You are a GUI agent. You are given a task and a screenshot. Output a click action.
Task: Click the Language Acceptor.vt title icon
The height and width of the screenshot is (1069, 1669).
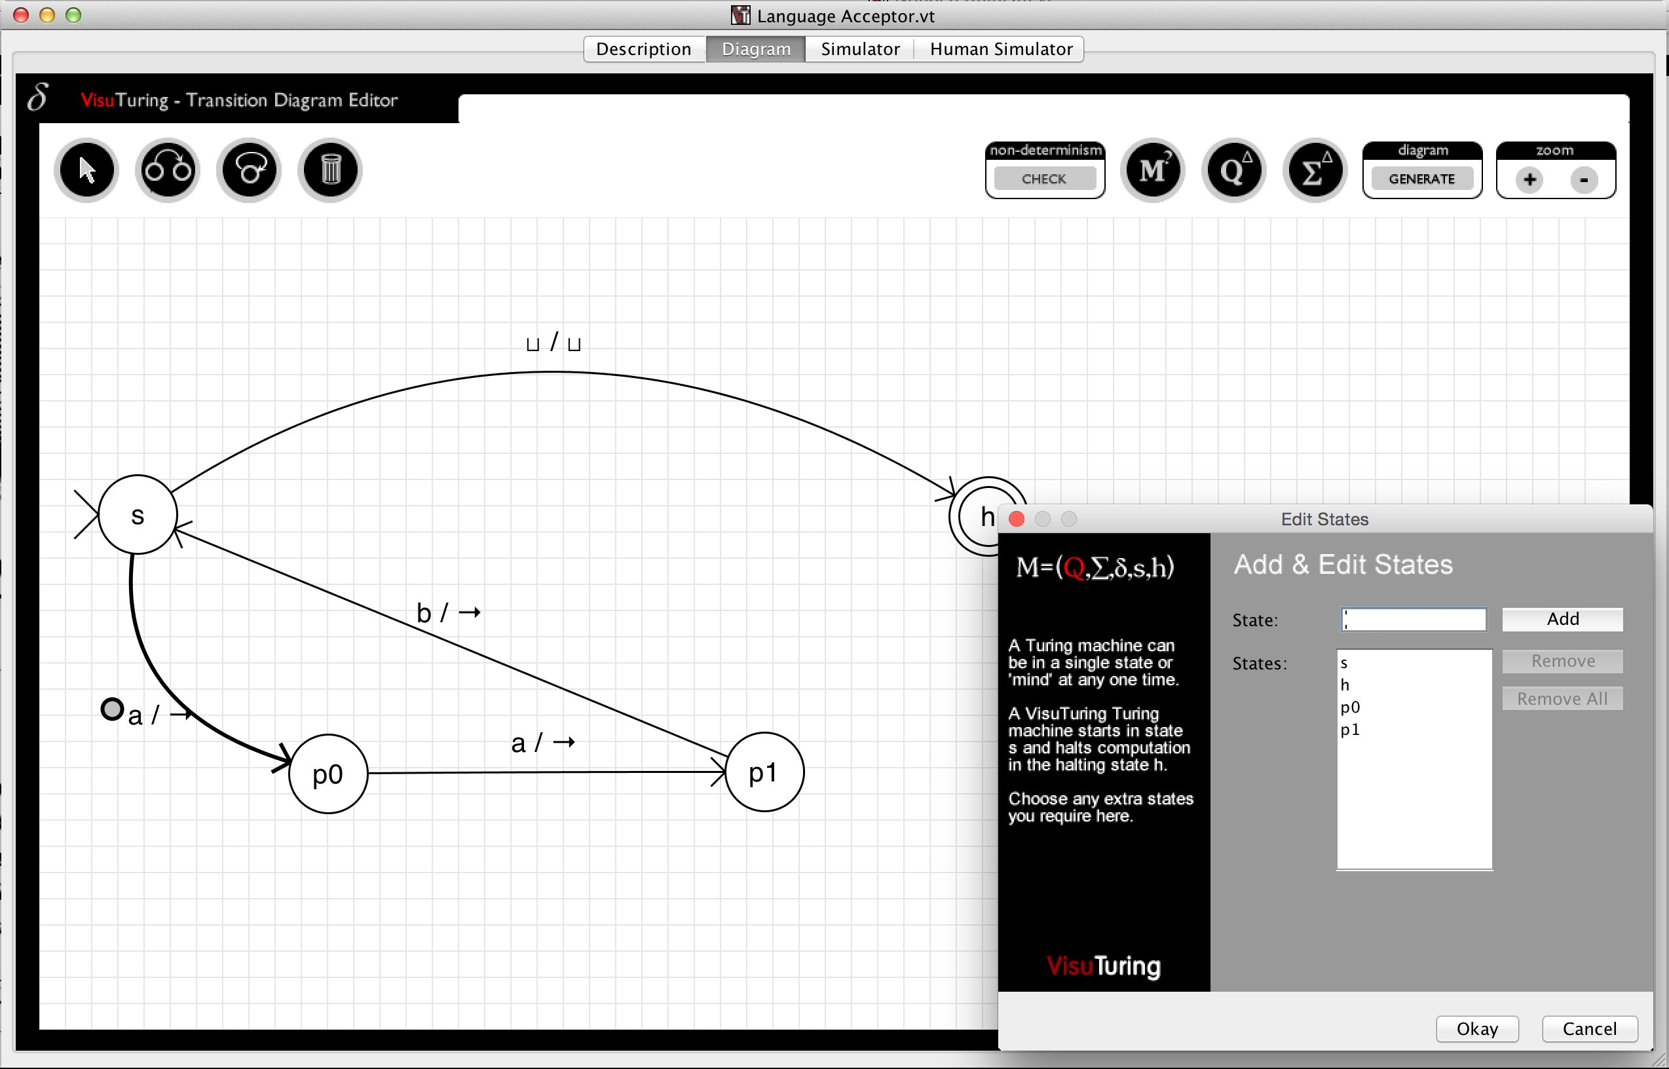[x=740, y=14]
